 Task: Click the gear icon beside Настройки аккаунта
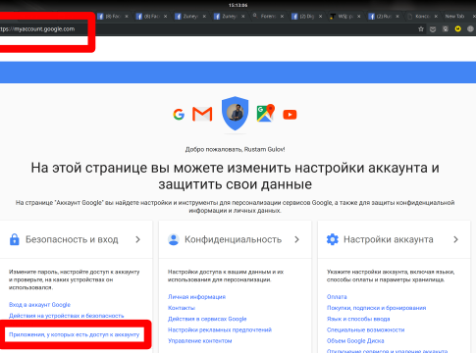pos(333,239)
